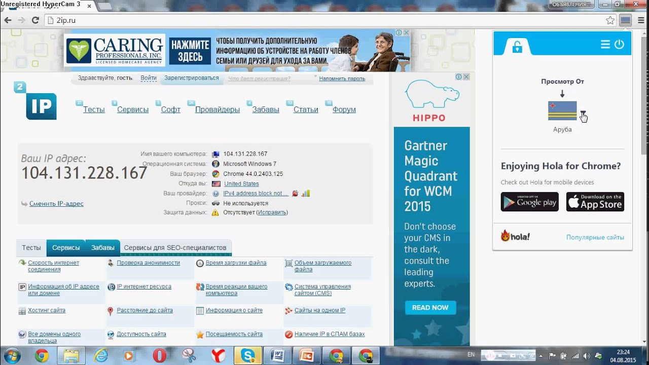The image size is (649, 365).
Task: Click the Chrome forward arrow
Action: pos(21,20)
